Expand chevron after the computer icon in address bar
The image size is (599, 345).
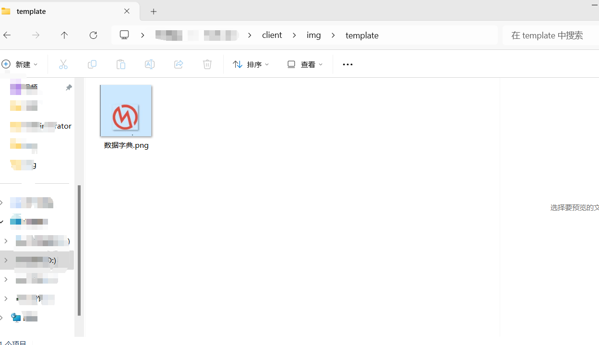click(x=143, y=35)
